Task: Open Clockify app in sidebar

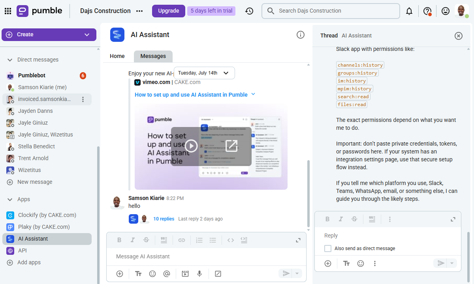Action: point(47,215)
